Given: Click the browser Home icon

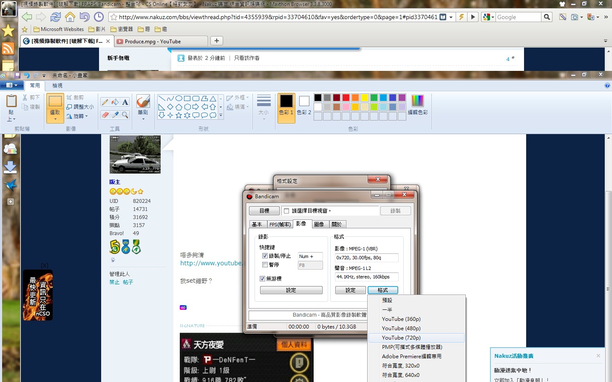Looking at the screenshot, I should (70, 17).
